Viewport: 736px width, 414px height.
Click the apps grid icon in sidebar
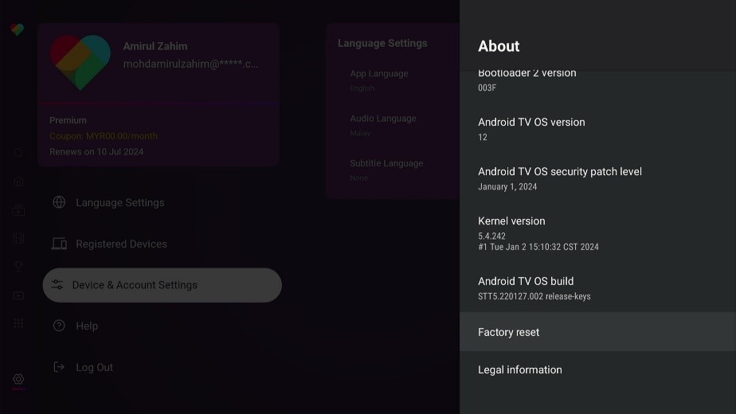(18, 323)
